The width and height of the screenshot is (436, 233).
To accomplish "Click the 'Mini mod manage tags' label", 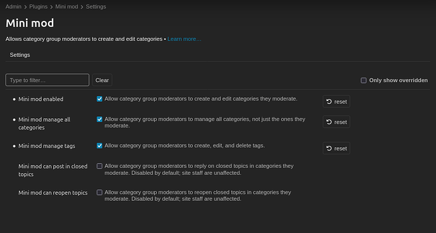I will (47, 146).
